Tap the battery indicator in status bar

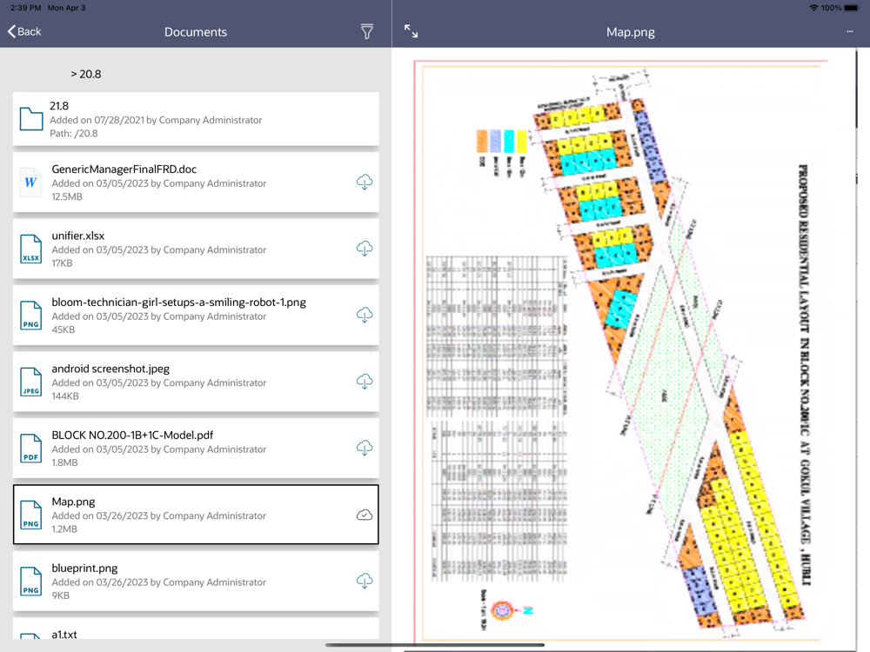tap(853, 8)
